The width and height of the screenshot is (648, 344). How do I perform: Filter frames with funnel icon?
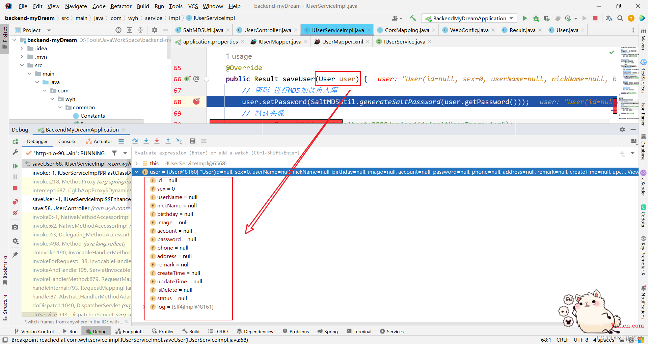pos(114,153)
